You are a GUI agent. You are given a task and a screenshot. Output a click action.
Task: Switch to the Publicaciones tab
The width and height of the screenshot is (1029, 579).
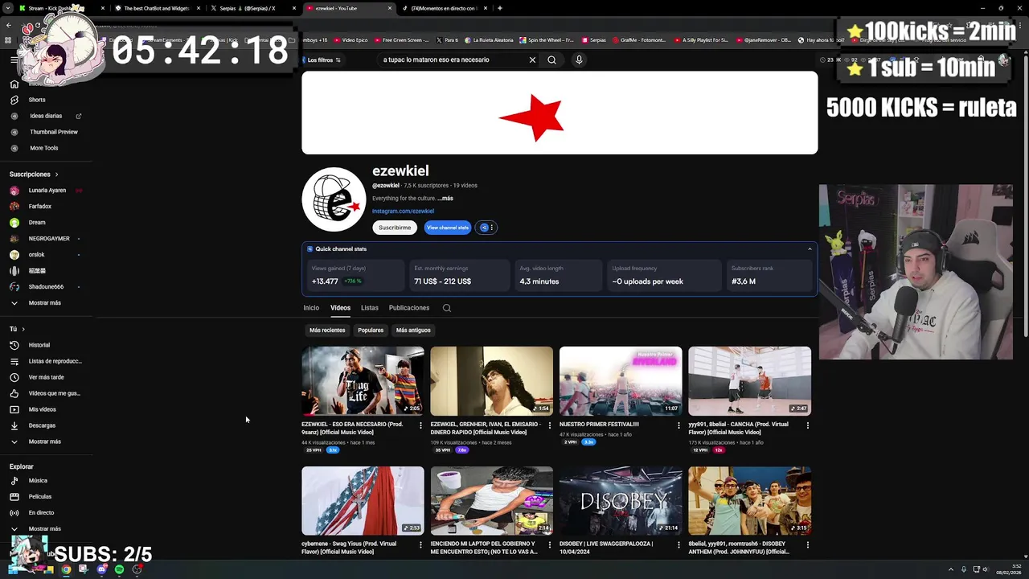[x=409, y=308]
